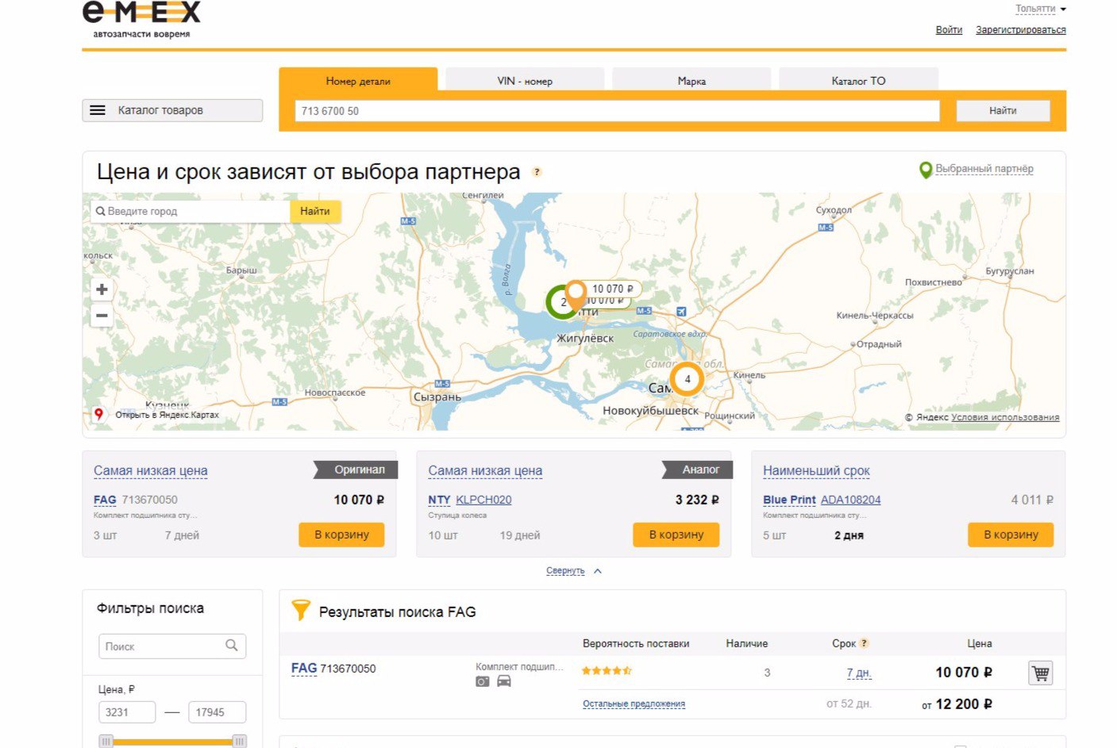Click the Введите город map input
The height and width of the screenshot is (748, 1117).
pos(191,211)
